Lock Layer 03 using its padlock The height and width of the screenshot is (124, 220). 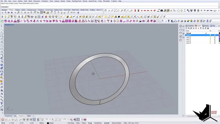point(215,39)
